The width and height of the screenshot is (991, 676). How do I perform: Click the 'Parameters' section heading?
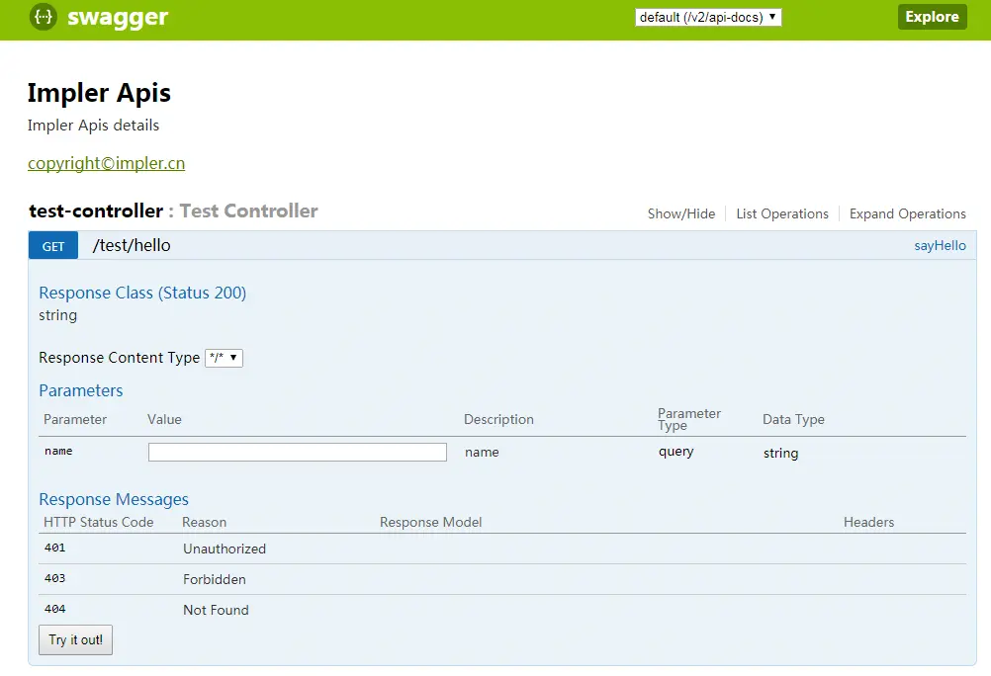[81, 390]
